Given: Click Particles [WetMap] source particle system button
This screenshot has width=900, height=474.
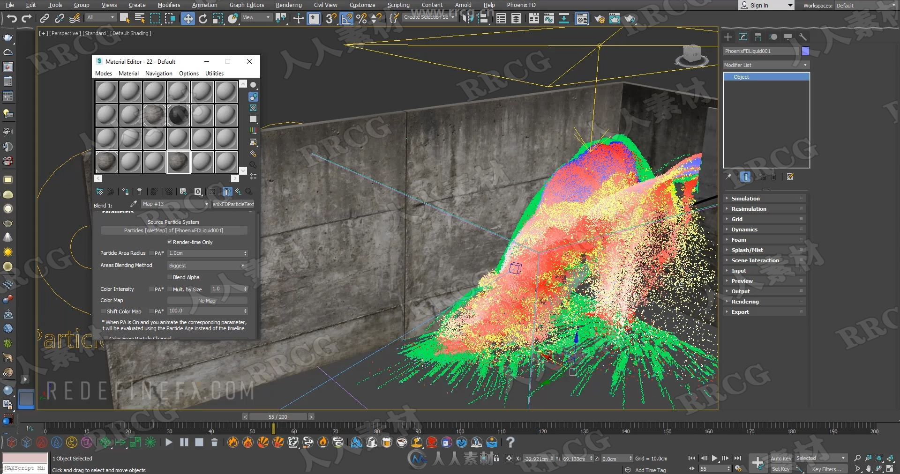Looking at the screenshot, I should tap(174, 230).
